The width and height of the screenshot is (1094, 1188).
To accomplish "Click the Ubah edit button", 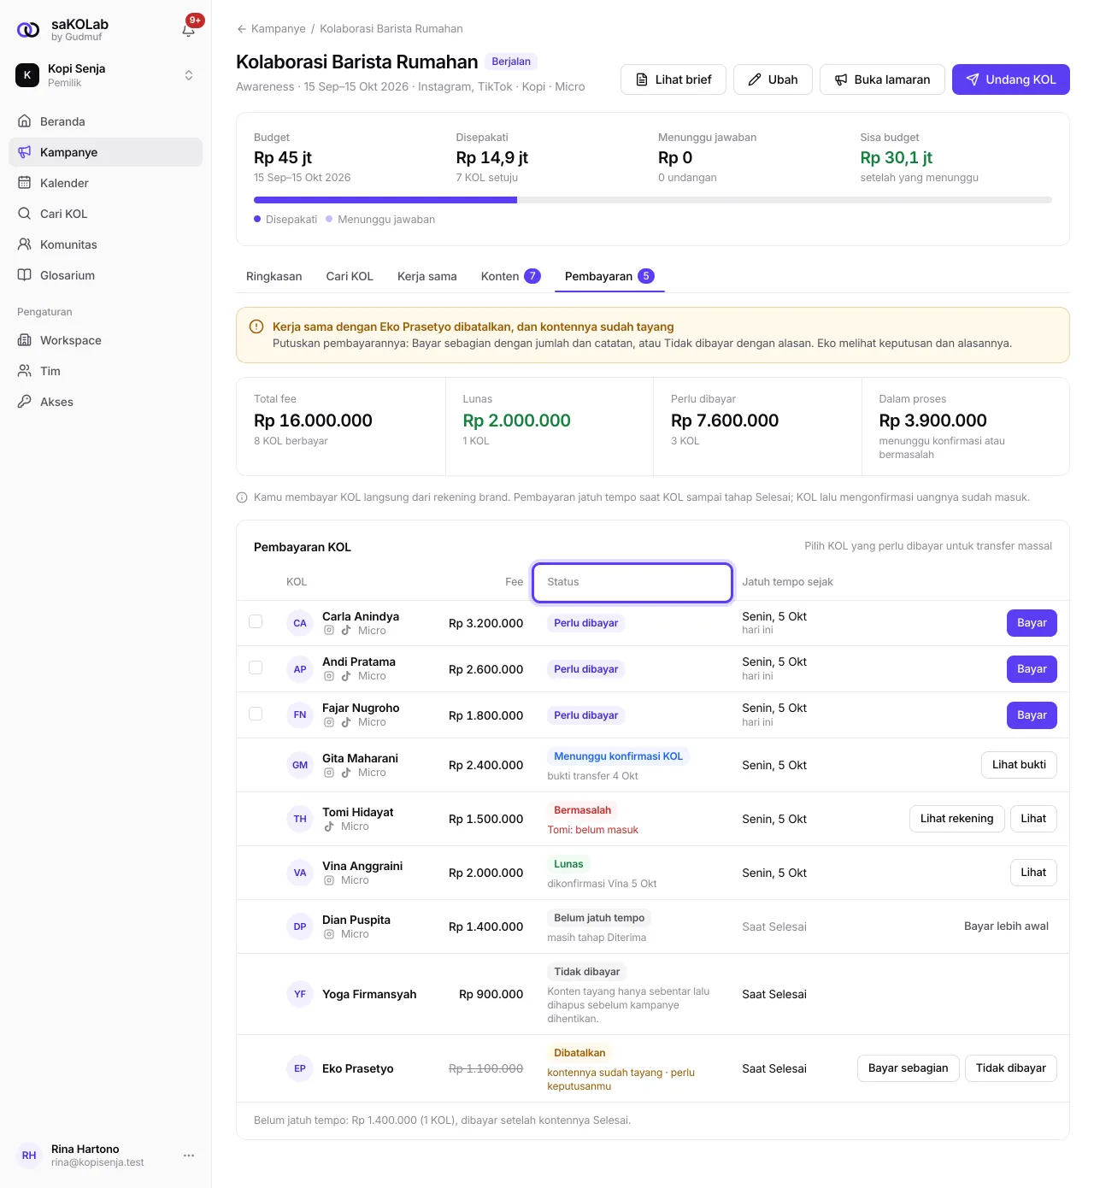I will (x=773, y=79).
